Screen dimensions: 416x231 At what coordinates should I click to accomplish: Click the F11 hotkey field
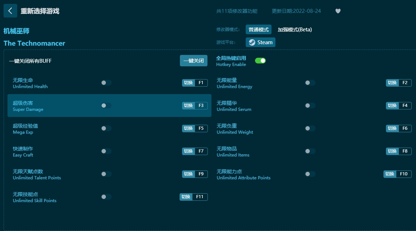pos(200,197)
